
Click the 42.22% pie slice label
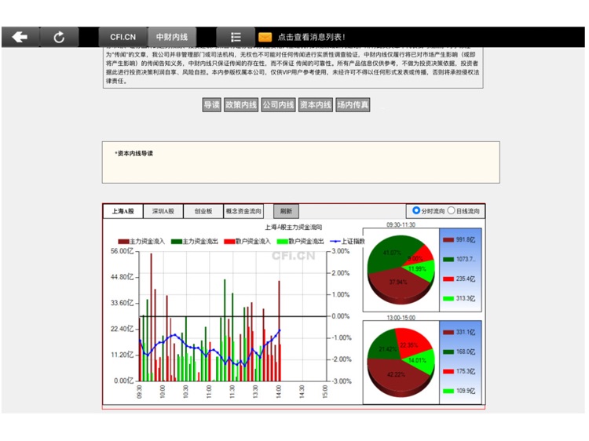(396, 374)
